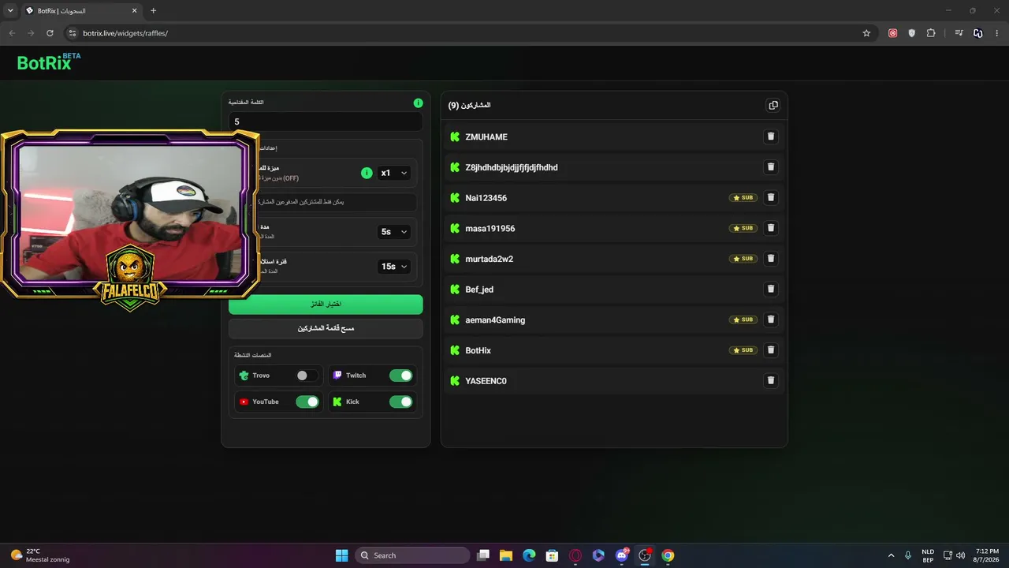Click keyword input field containing 5
This screenshot has height=568, width=1009.
[326, 121]
